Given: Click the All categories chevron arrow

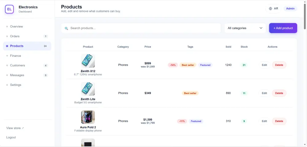Looking at the screenshot, I should click(x=261, y=28).
